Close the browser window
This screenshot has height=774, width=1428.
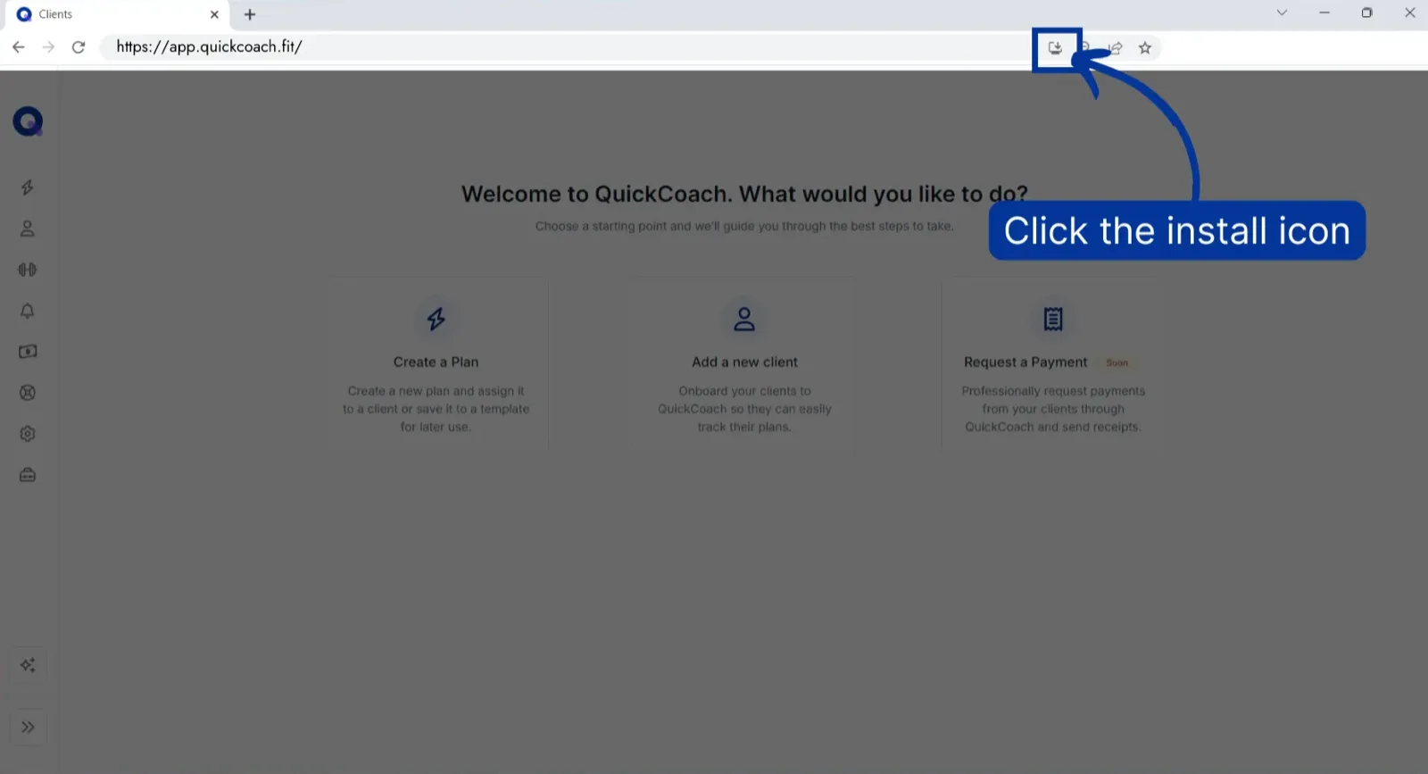pyautogui.click(x=1410, y=12)
